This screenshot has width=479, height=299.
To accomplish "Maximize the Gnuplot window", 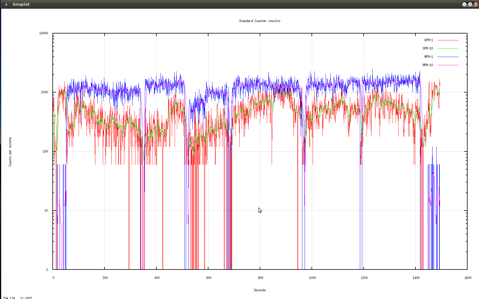I will (x=470, y=4).
